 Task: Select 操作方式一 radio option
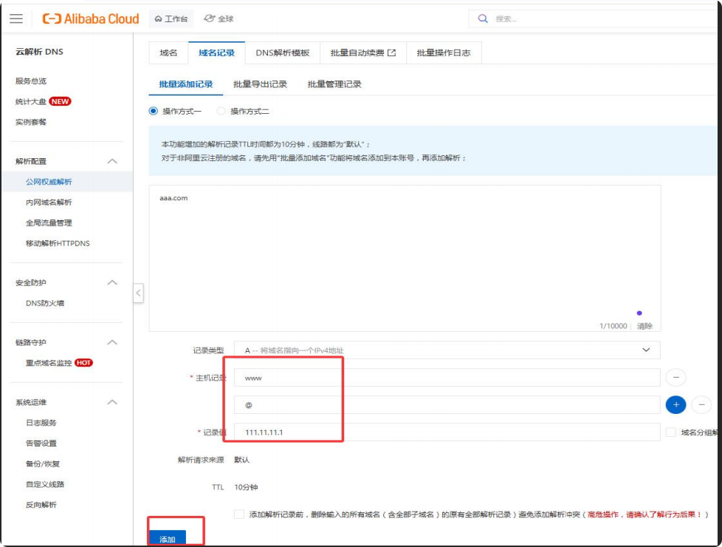pos(154,111)
